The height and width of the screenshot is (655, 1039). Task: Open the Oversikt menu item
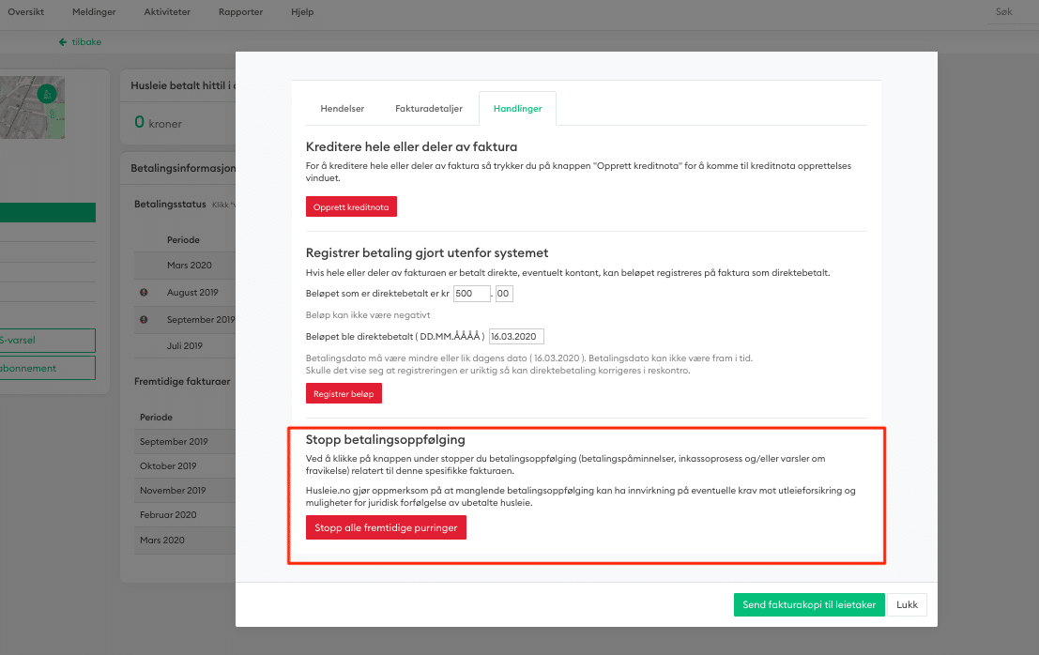(x=25, y=12)
